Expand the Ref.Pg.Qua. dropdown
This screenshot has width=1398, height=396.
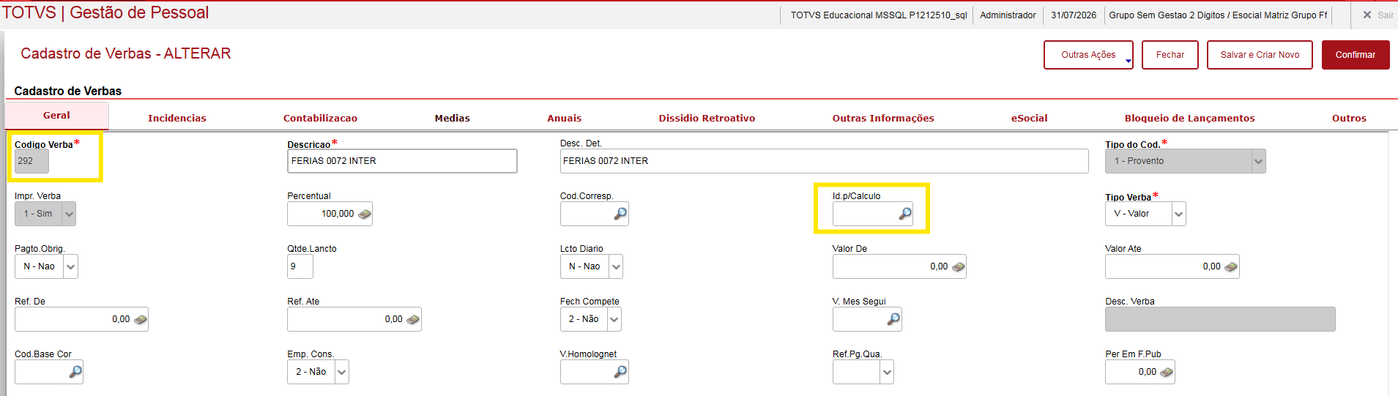coord(887,372)
